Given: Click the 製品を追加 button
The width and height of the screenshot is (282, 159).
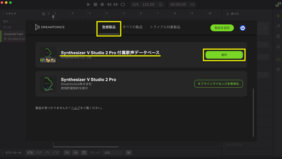Looking at the screenshot, I should coord(222,28).
